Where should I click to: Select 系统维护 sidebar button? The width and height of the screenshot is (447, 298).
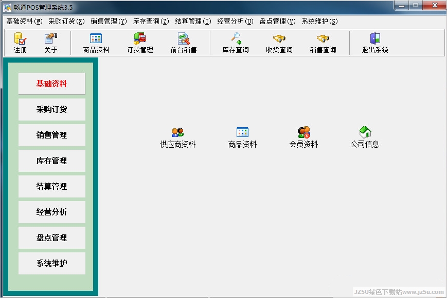52,263
